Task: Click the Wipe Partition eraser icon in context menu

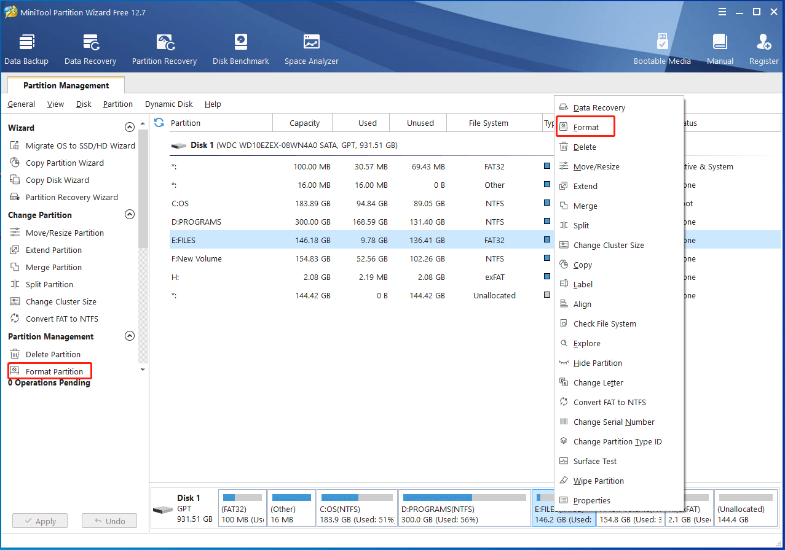Action: click(564, 481)
